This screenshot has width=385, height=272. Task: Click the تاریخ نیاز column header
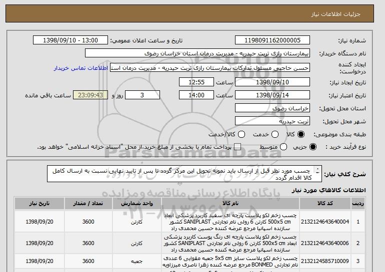[39, 204]
